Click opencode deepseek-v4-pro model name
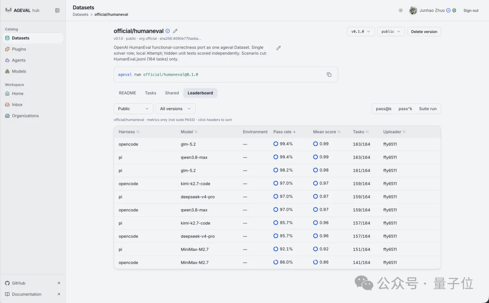 coord(198,236)
